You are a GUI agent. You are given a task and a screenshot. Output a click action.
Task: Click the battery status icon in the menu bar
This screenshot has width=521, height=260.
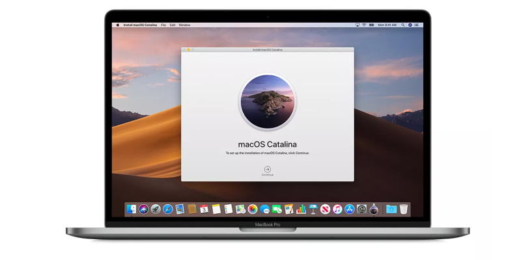371,25
